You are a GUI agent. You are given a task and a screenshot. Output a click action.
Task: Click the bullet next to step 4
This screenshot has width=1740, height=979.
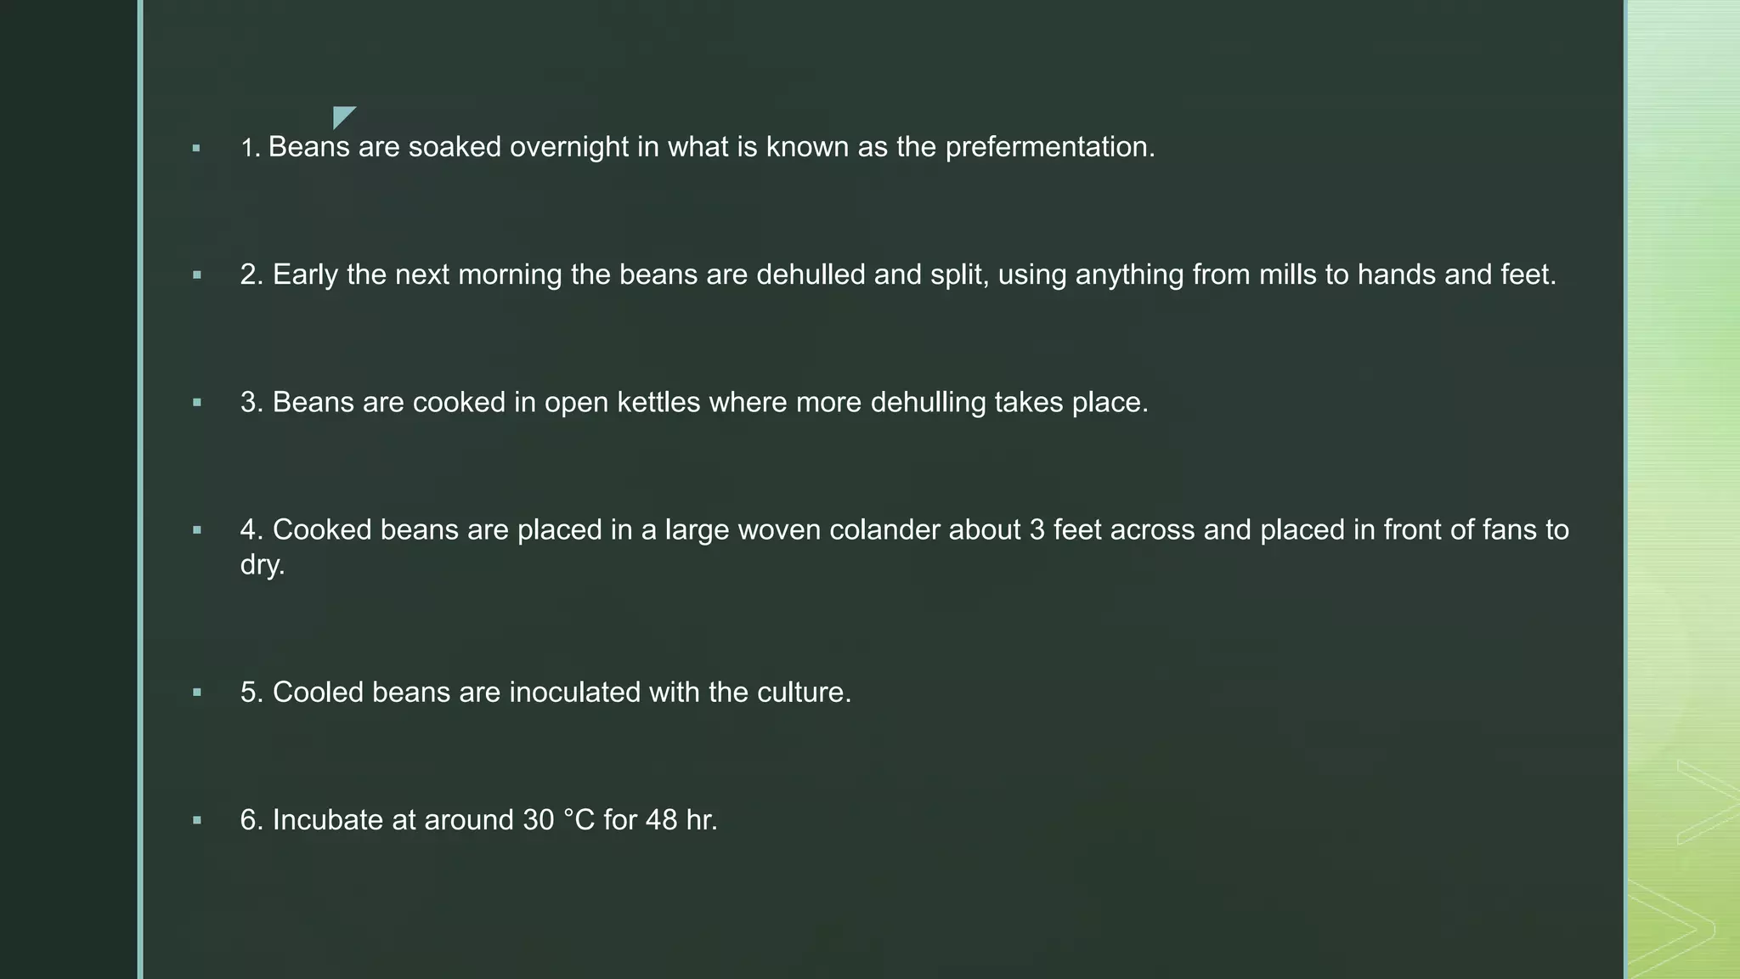(x=196, y=530)
